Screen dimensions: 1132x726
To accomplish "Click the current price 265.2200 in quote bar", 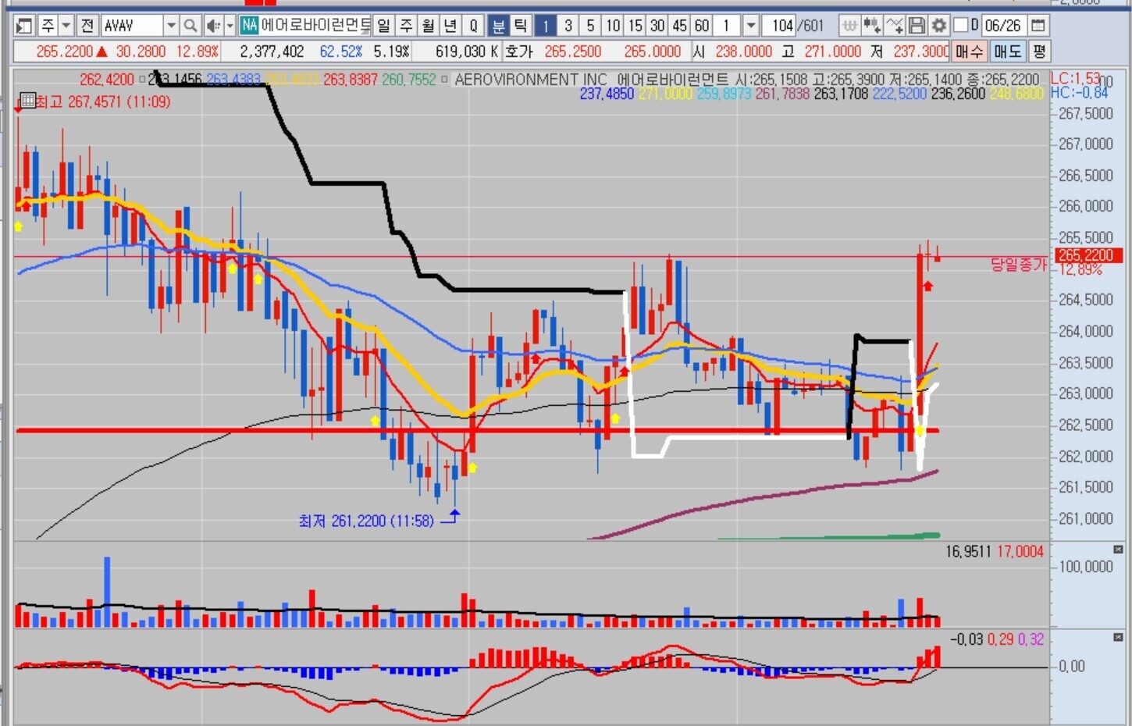I will pos(64,52).
